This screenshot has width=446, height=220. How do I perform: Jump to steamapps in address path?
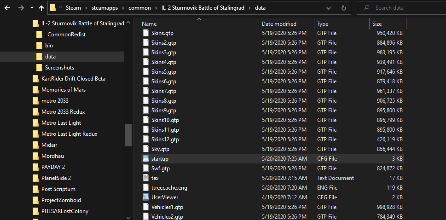click(x=104, y=8)
